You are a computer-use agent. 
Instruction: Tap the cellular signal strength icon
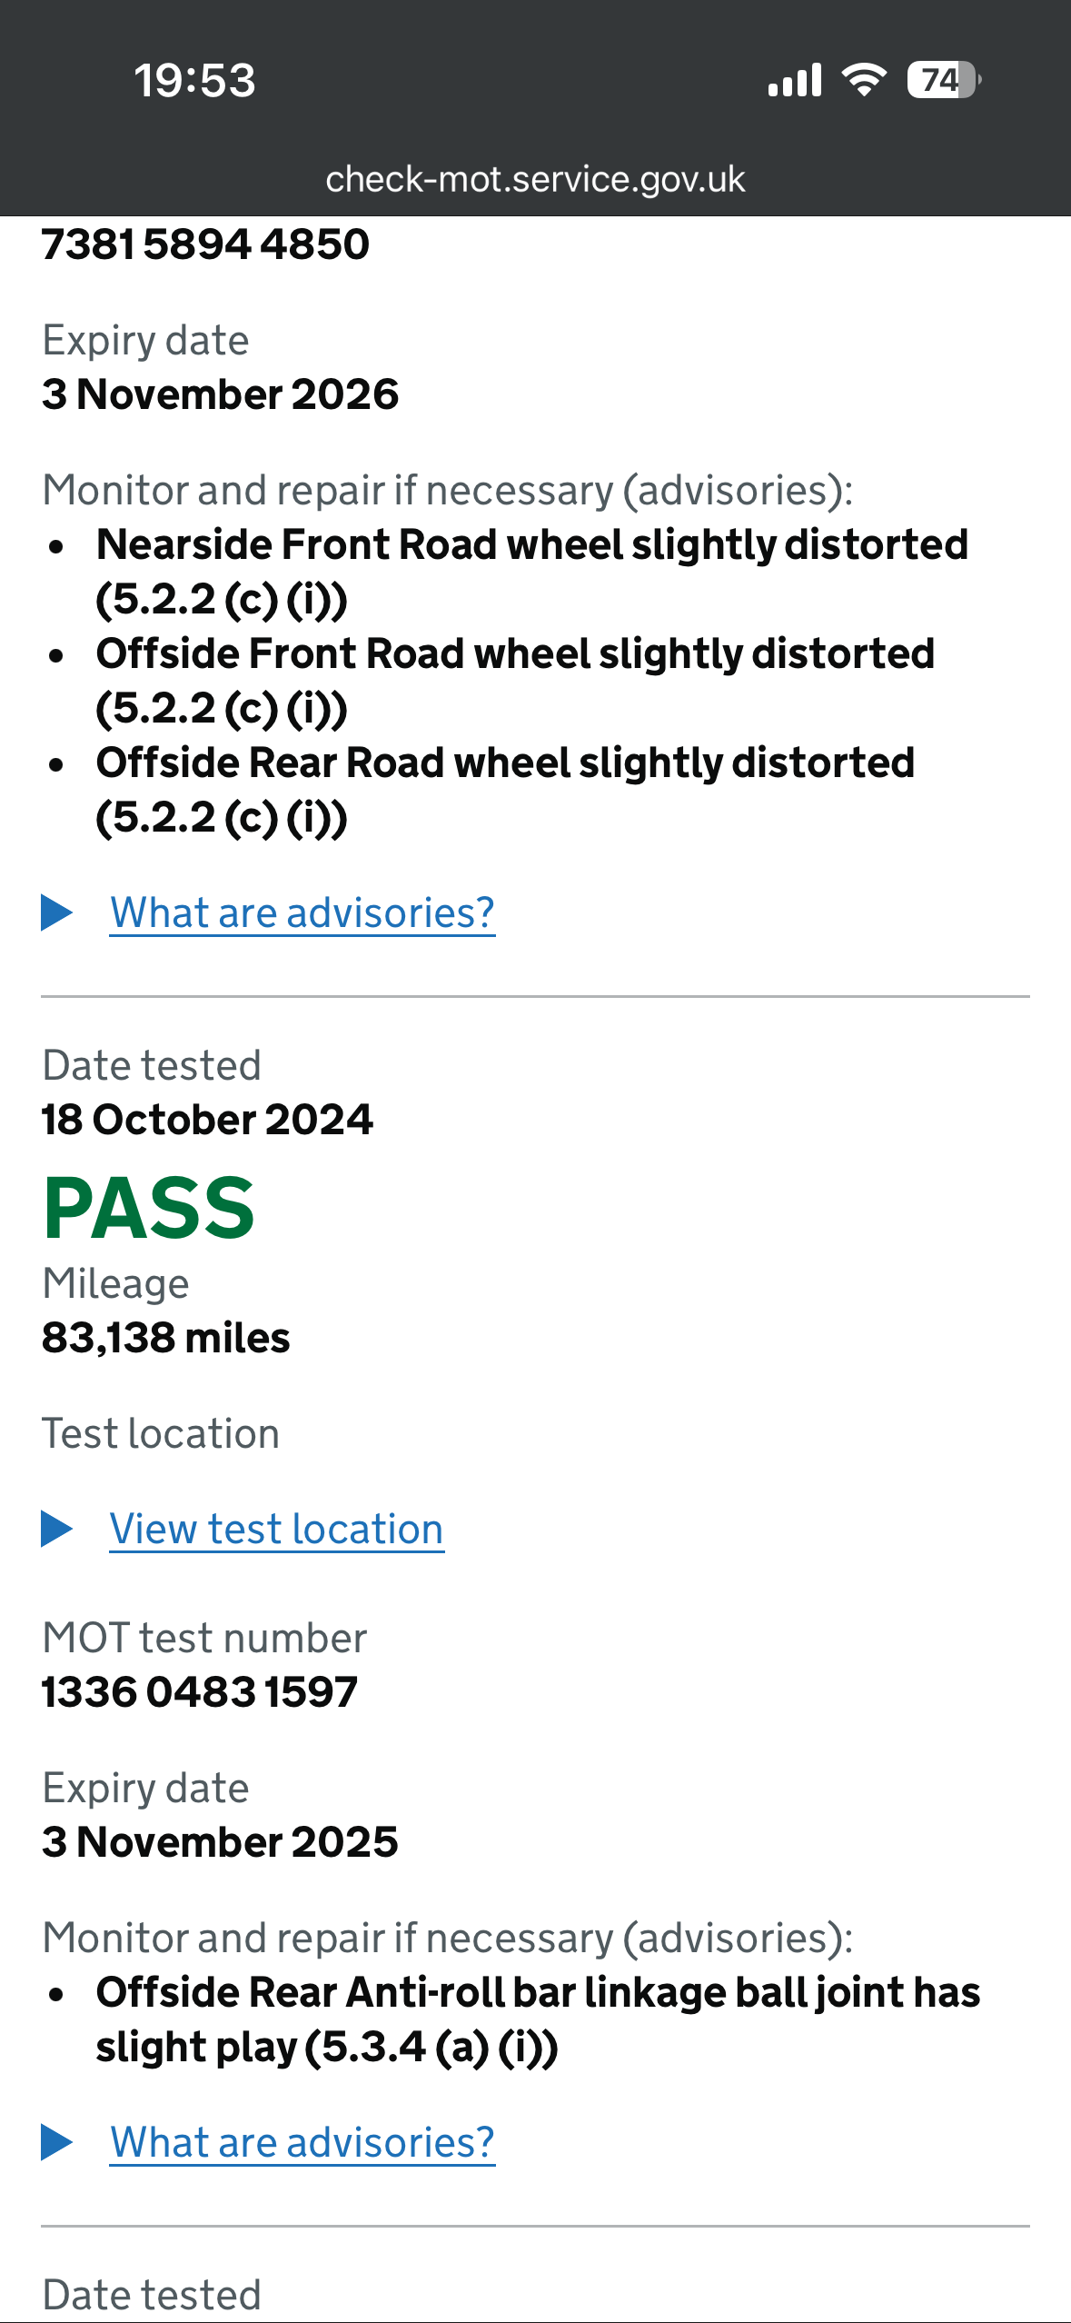794,80
